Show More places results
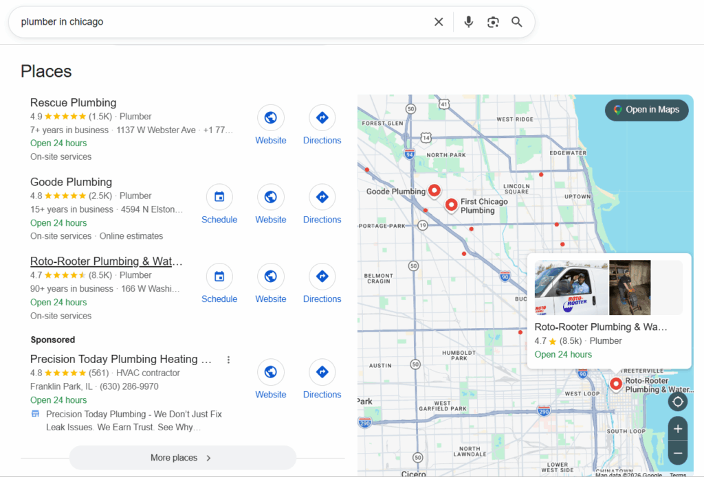704x477 pixels. [x=182, y=458]
